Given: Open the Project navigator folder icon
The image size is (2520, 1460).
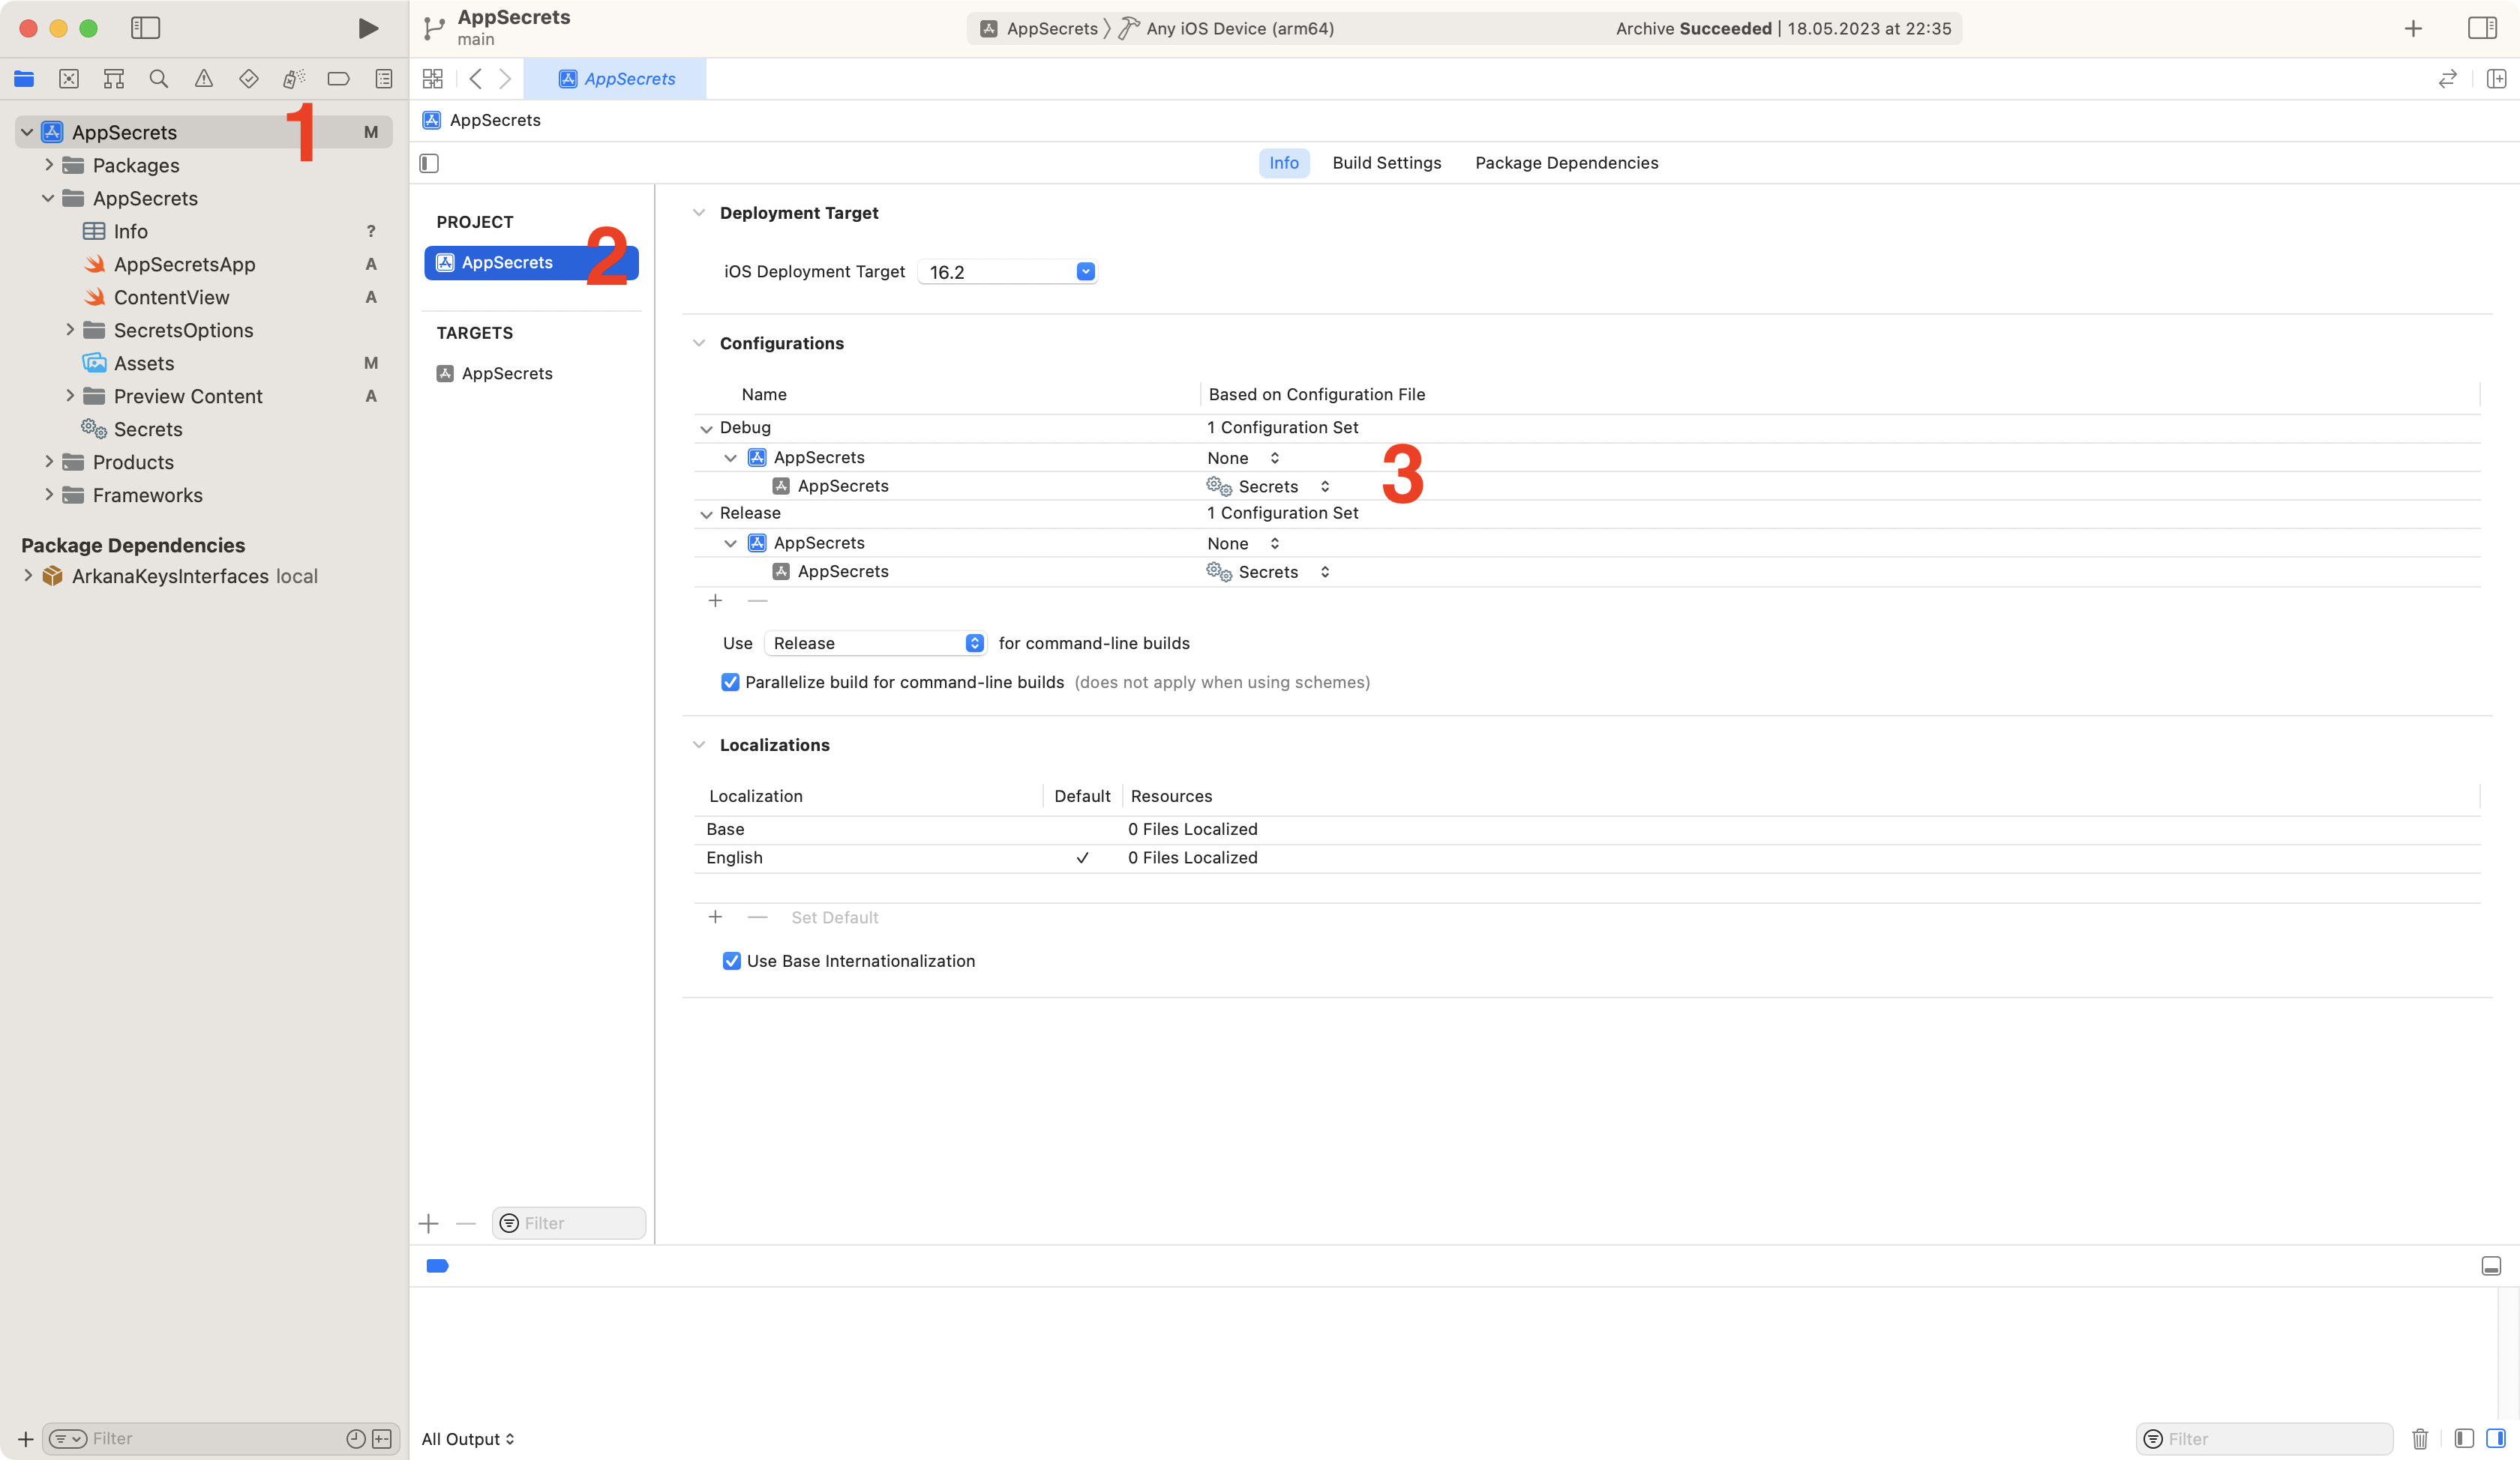Looking at the screenshot, I should click(x=24, y=78).
